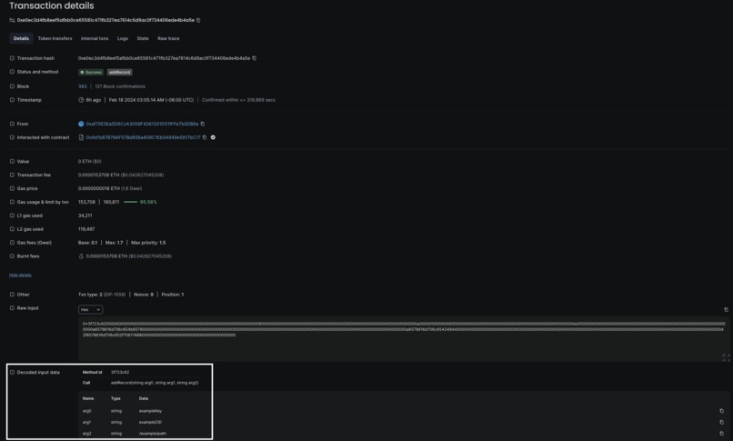Open the Logs tab
Viewport: 733px width, 441px height.
pyautogui.click(x=123, y=38)
